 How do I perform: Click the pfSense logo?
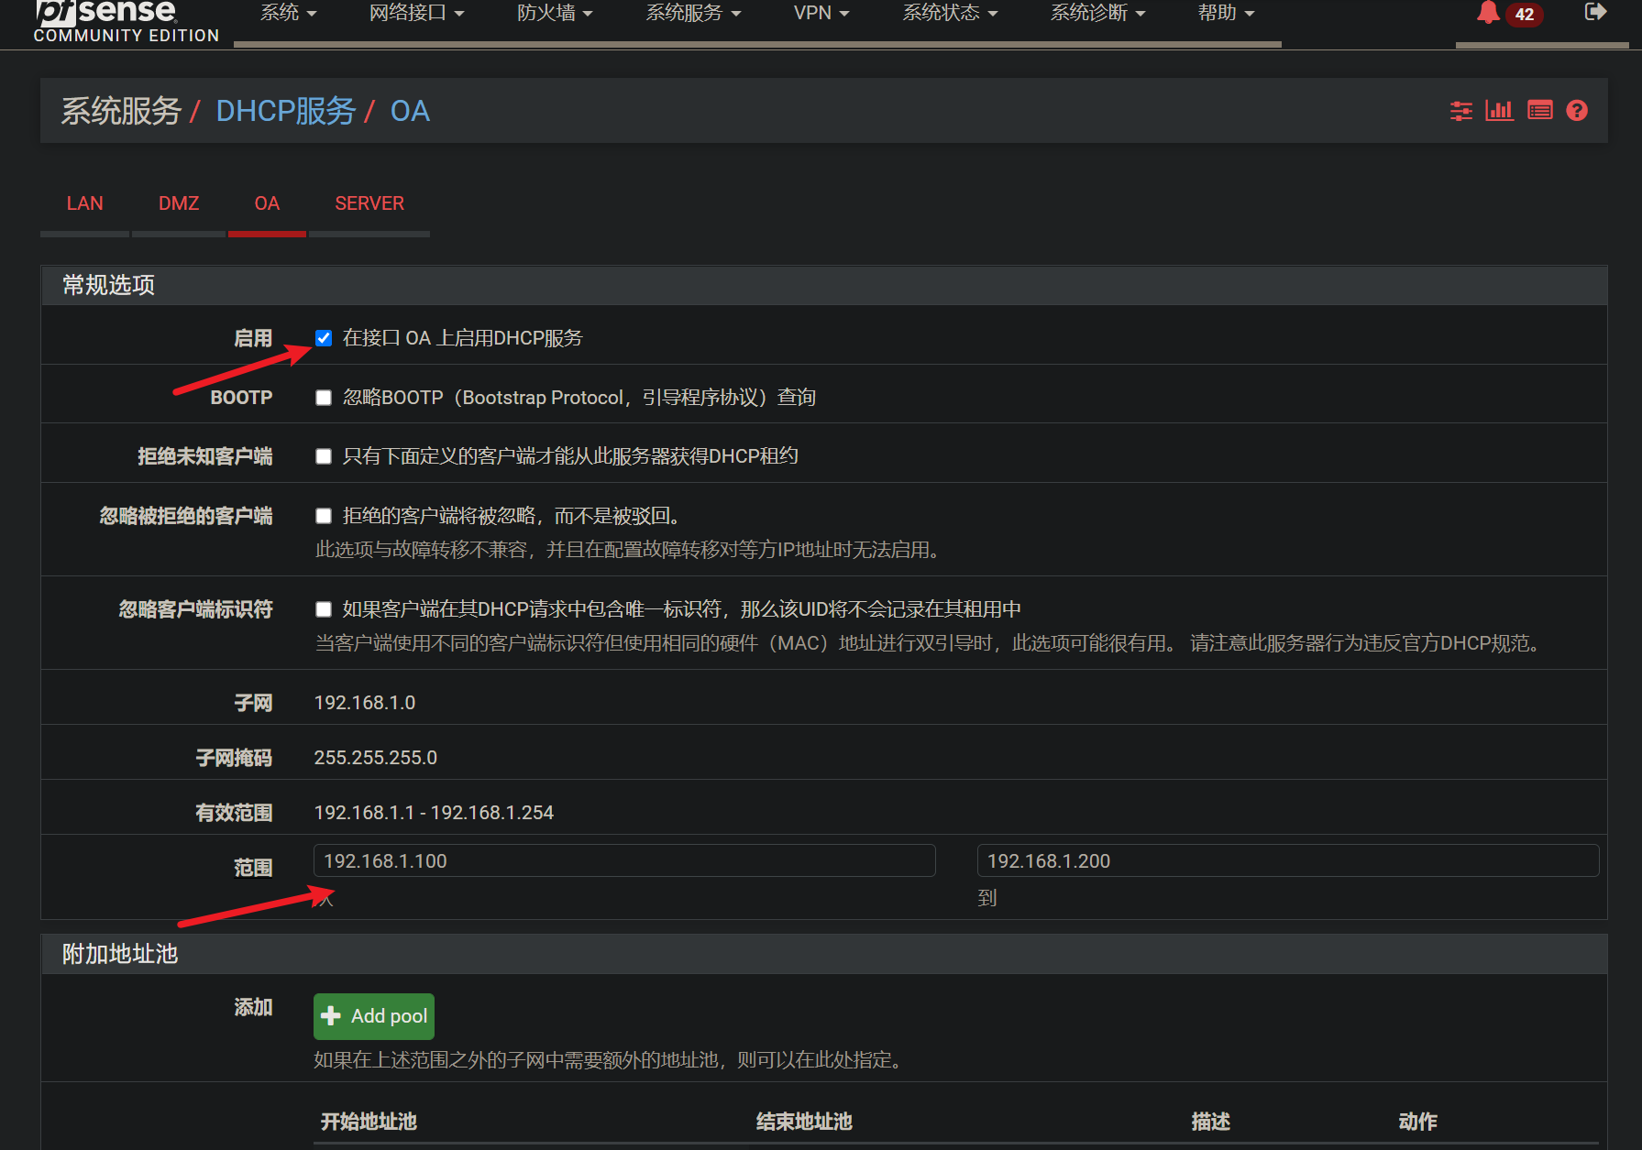[127, 21]
